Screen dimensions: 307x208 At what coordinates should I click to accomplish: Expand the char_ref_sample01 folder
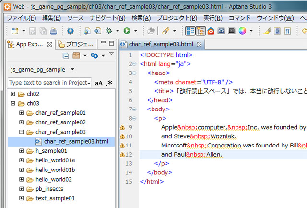click(x=21, y=113)
